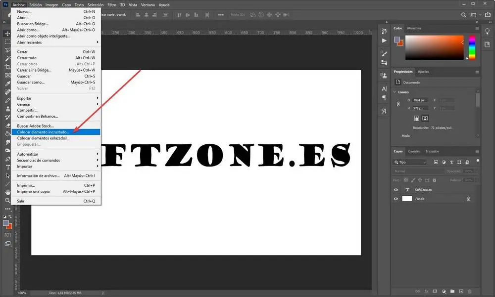Toggle the width-height link constraint
This screenshot has height=297, width=495.
398,104
